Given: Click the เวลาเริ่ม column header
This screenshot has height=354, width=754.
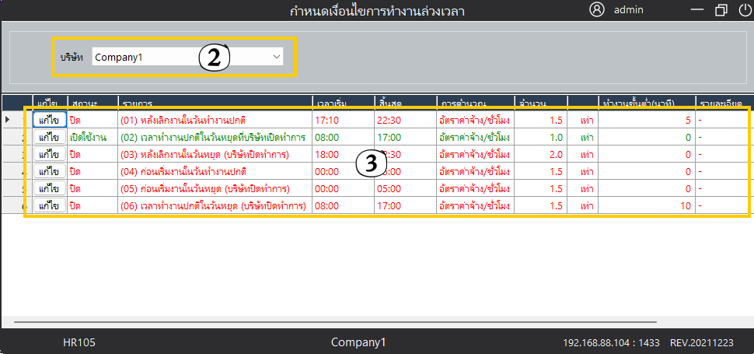Looking at the screenshot, I should pos(342,103).
